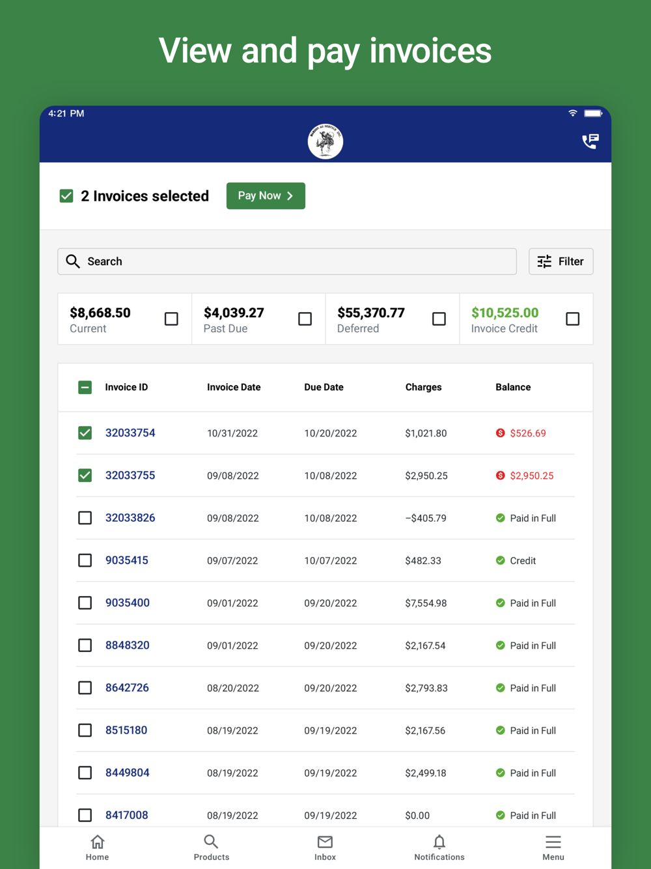Select invoice 9035415 checkbox
This screenshot has height=869, width=651.
[85, 560]
